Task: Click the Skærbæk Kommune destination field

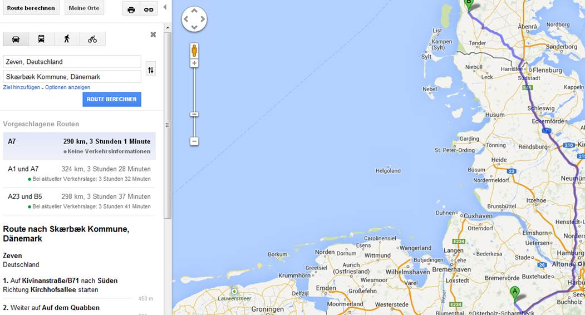Action: point(72,76)
